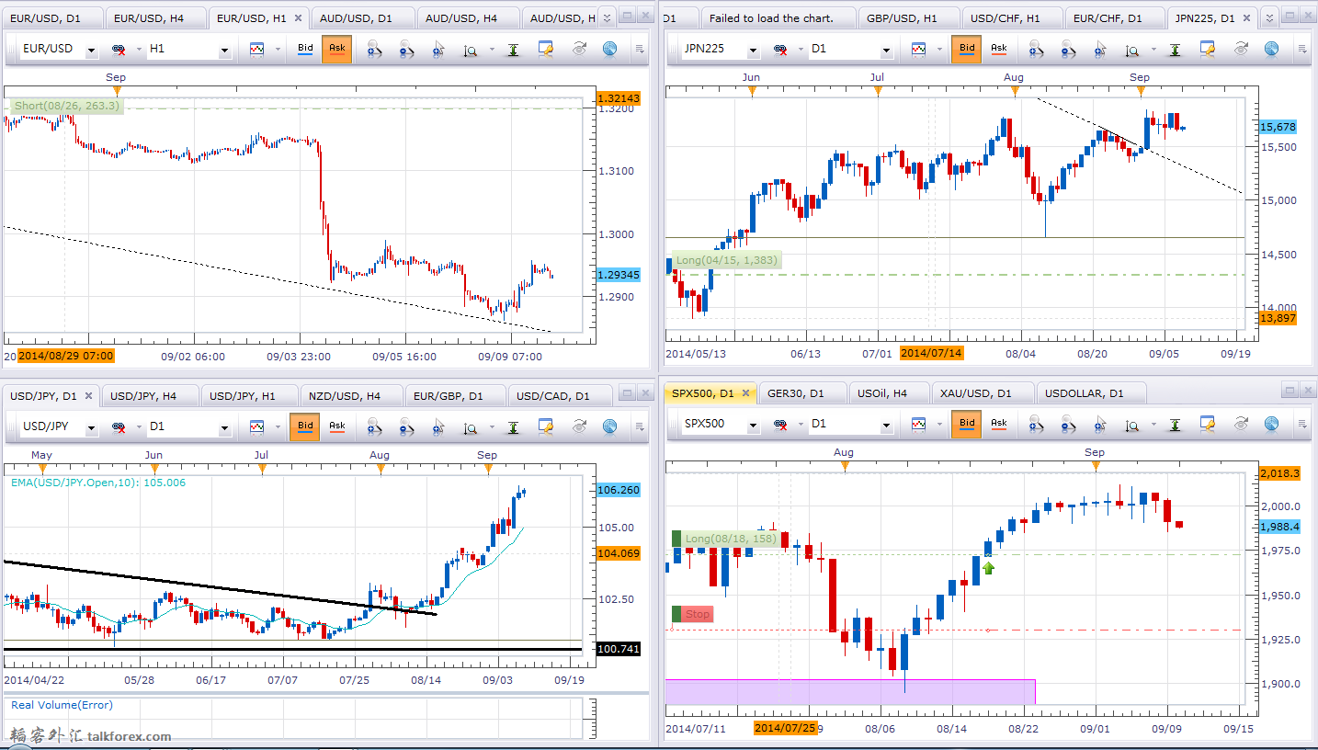Viewport: 1318px width, 750px height.
Task: Close the USD/JPY, D1 tab
Action: 88,396
